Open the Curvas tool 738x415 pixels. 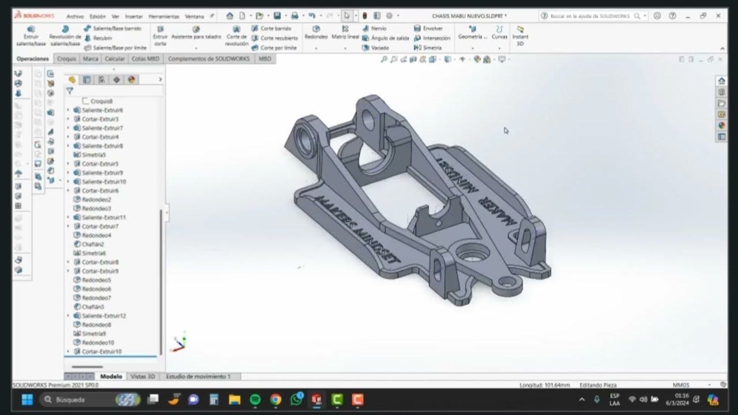[499, 33]
